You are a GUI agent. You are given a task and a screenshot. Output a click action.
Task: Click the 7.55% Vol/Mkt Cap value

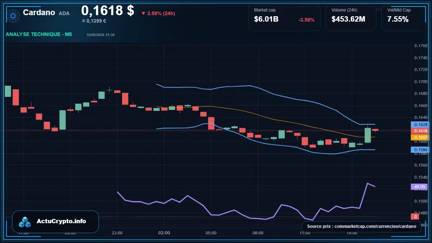click(398, 19)
